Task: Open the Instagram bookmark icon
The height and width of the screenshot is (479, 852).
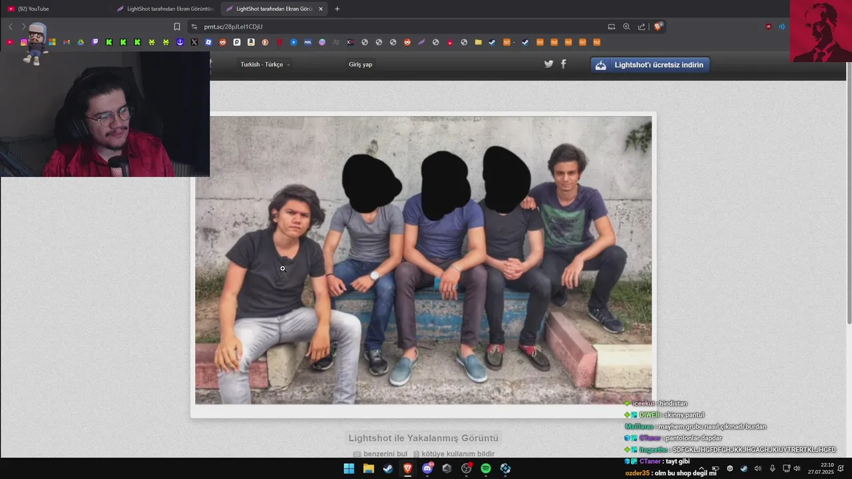Action: 24,42
